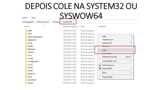Viewport: 161px width, 90px height.
Task: Select the catroot folder icon
Action: point(26,52)
